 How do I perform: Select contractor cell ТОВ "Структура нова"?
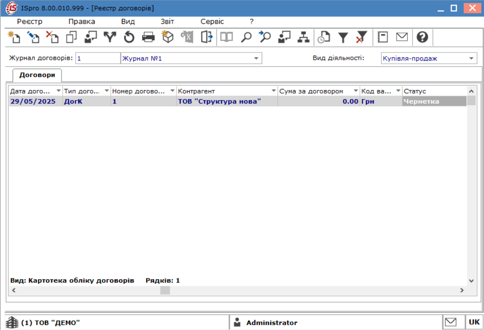227,101
